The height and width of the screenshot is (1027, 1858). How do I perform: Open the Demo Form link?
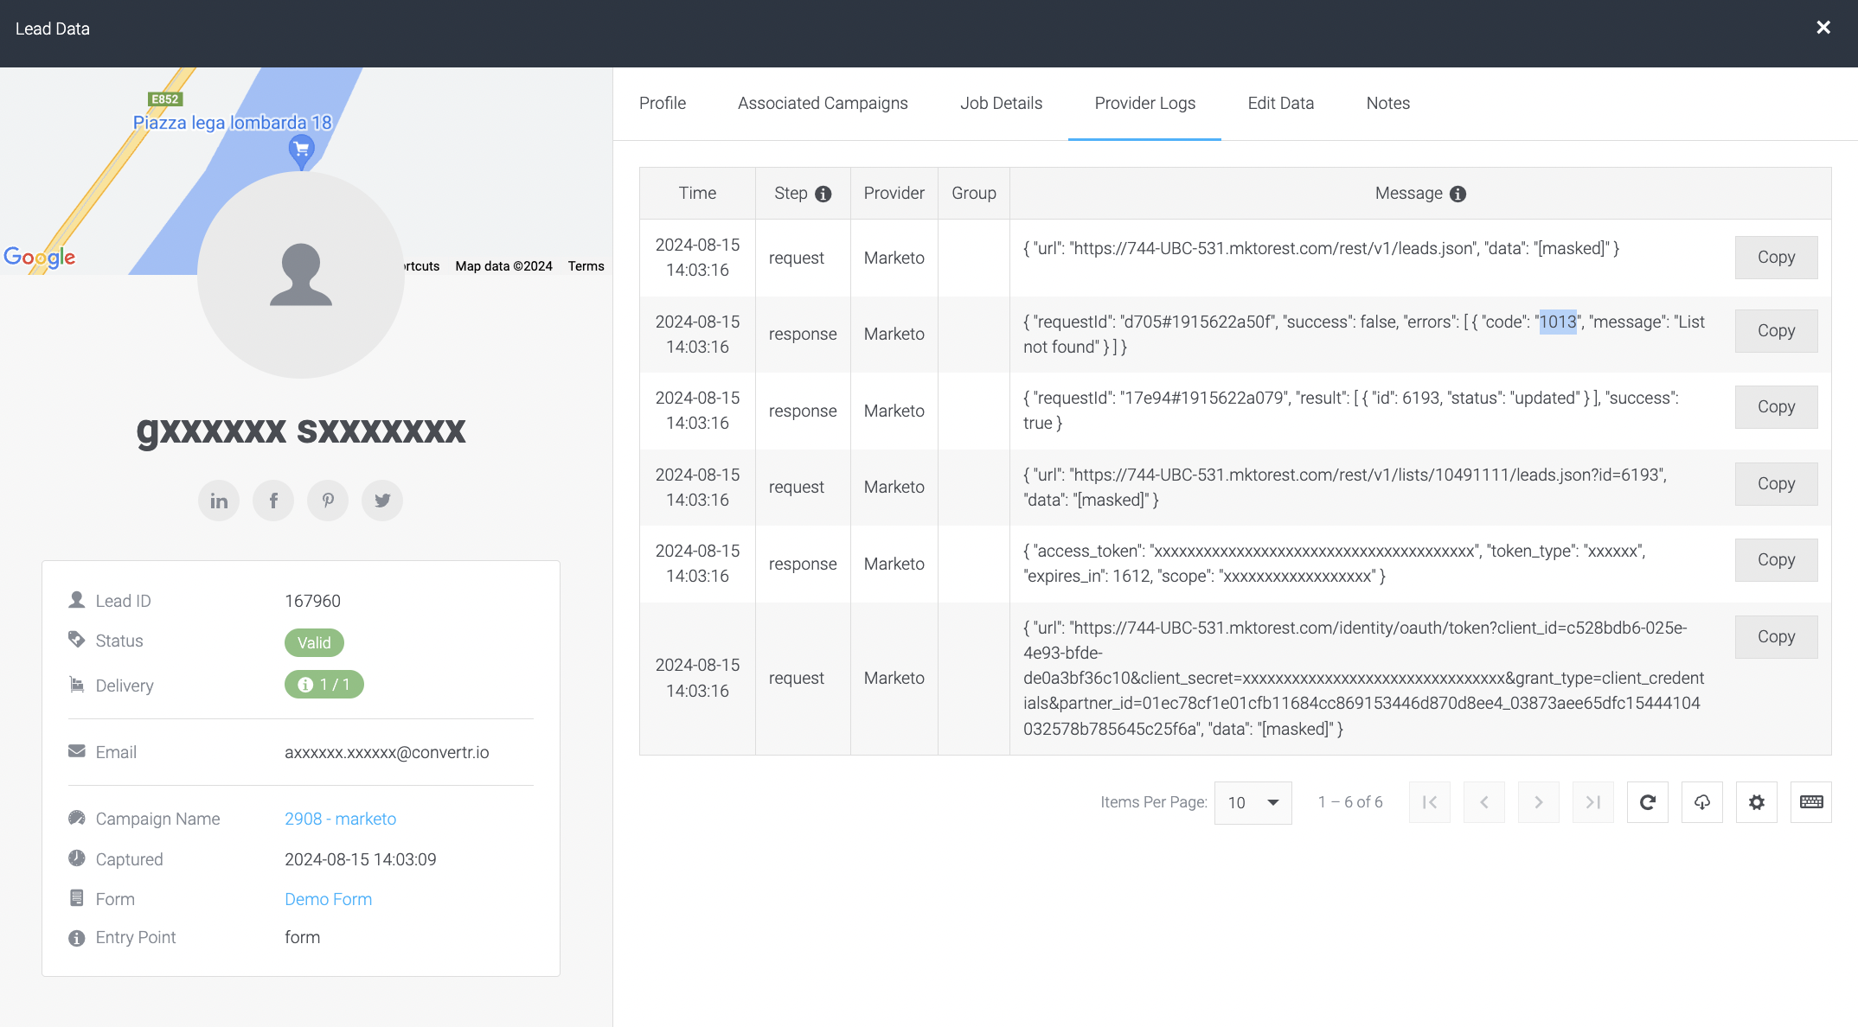tap(328, 899)
